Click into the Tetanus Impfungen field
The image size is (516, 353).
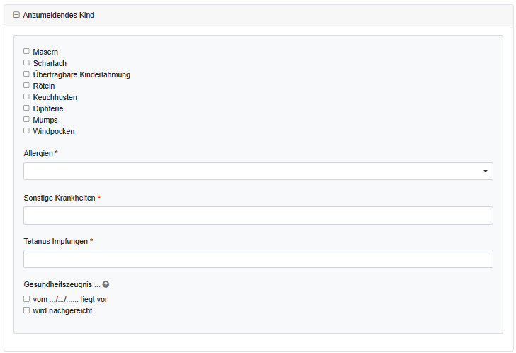coord(258,259)
